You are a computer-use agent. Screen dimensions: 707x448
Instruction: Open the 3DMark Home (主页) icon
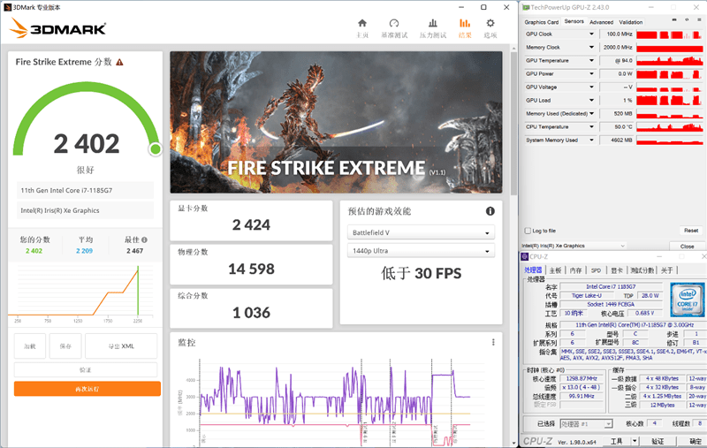[x=362, y=24]
